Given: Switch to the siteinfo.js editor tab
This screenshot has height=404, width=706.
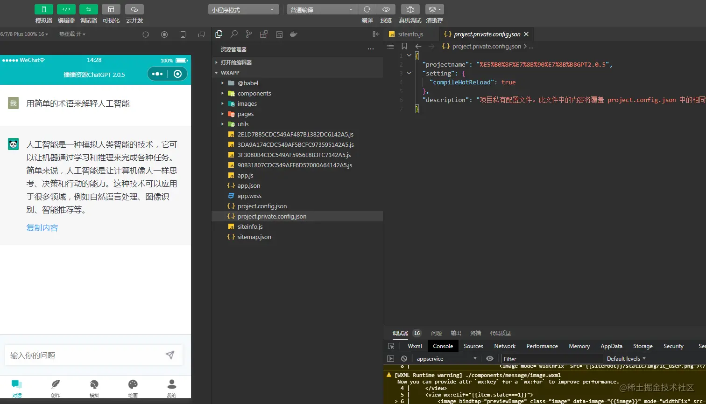Looking at the screenshot, I should pyautogui.click(x=411, y=34).
